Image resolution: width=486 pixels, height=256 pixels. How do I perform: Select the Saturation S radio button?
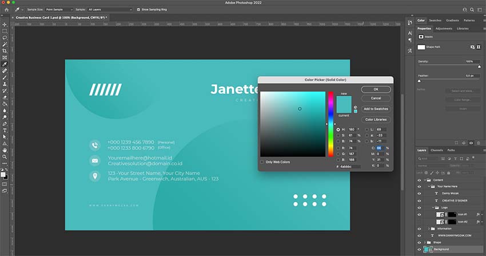coord(338,135)
